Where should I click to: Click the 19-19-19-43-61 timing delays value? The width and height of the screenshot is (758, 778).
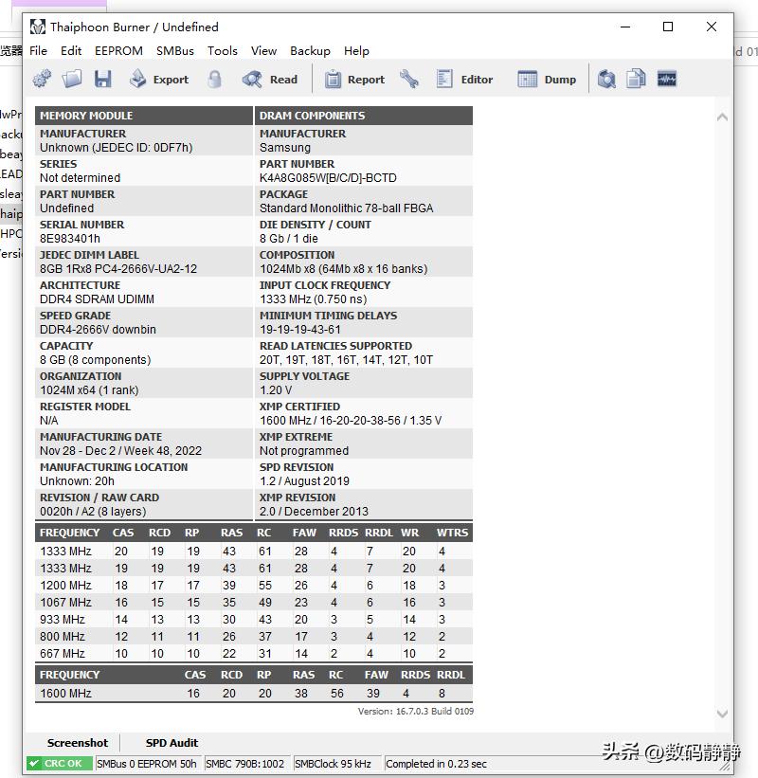(300, 330)
